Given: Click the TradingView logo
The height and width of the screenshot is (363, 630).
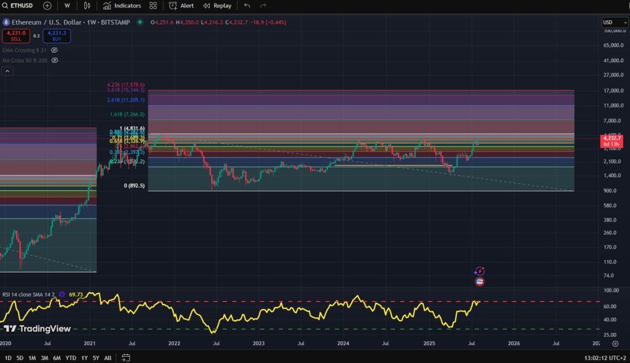Looking at the screenshot, I should coord(38,329).
